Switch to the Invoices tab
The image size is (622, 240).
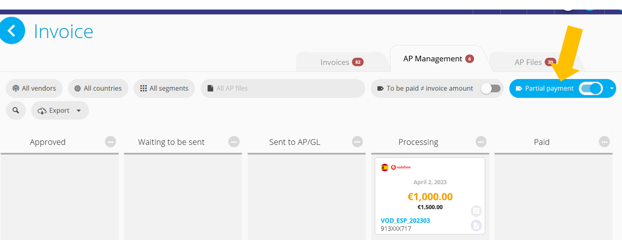pos(342,62)
